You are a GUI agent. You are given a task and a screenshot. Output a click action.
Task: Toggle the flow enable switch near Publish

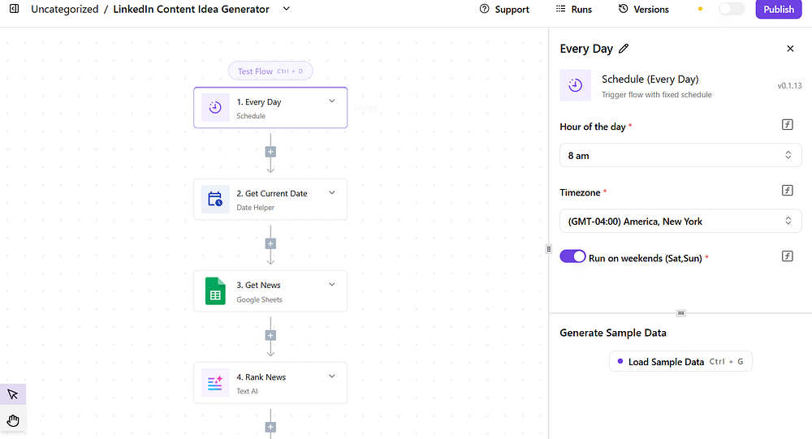(731, 9)
